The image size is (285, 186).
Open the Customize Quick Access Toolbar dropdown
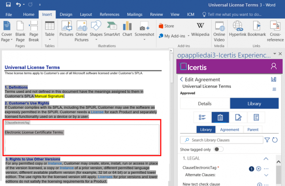40,5
